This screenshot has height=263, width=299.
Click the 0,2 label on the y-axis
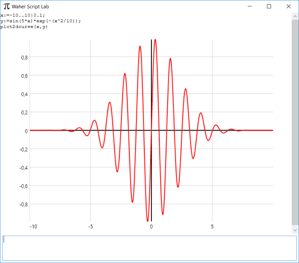coord(24,112)
